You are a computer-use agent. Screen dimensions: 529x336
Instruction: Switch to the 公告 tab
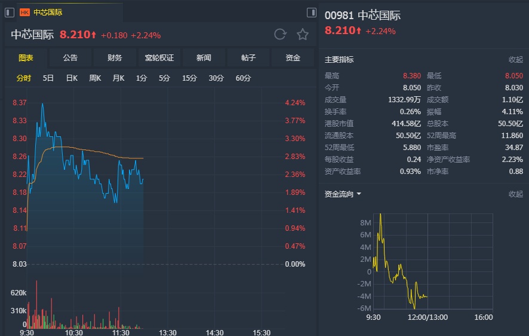pos(70,58)
